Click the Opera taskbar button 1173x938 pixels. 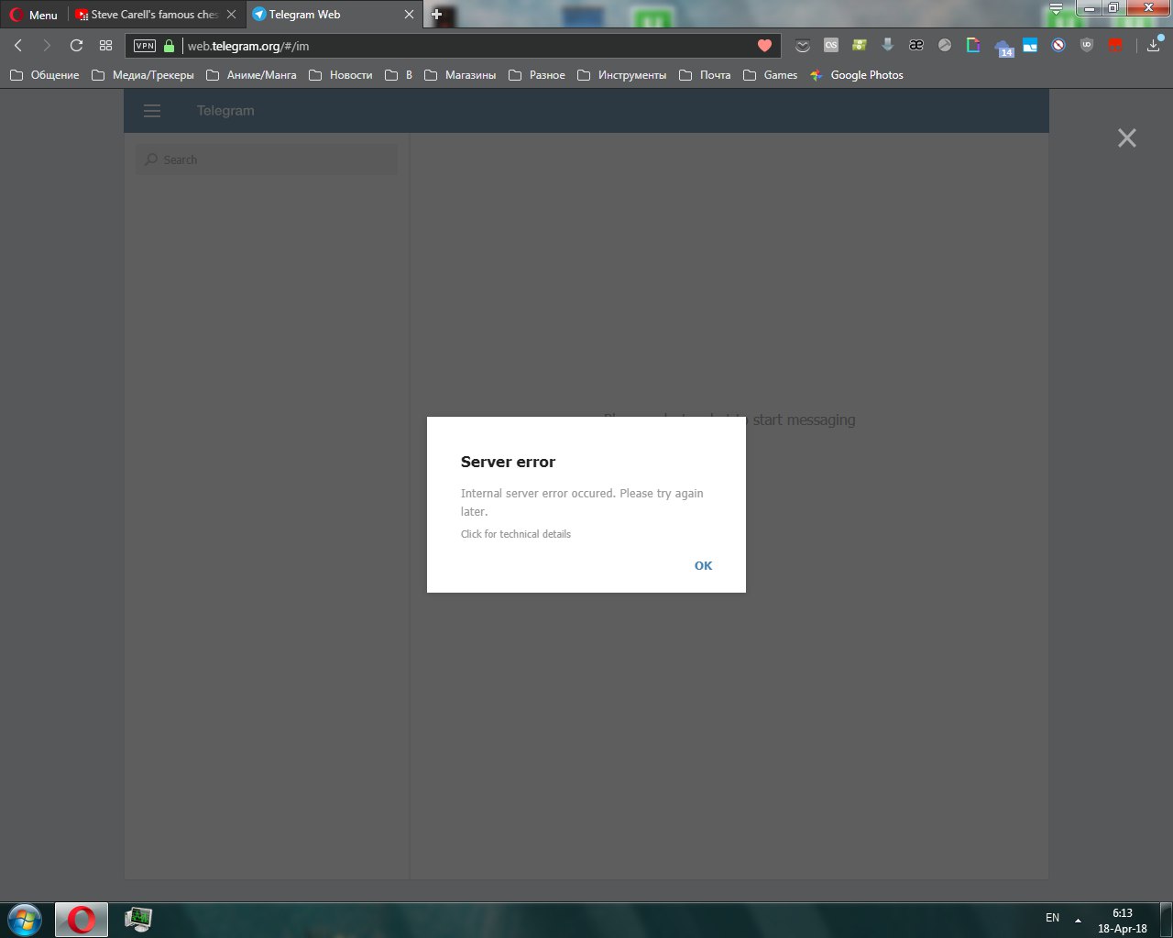(x=82, y=919)
